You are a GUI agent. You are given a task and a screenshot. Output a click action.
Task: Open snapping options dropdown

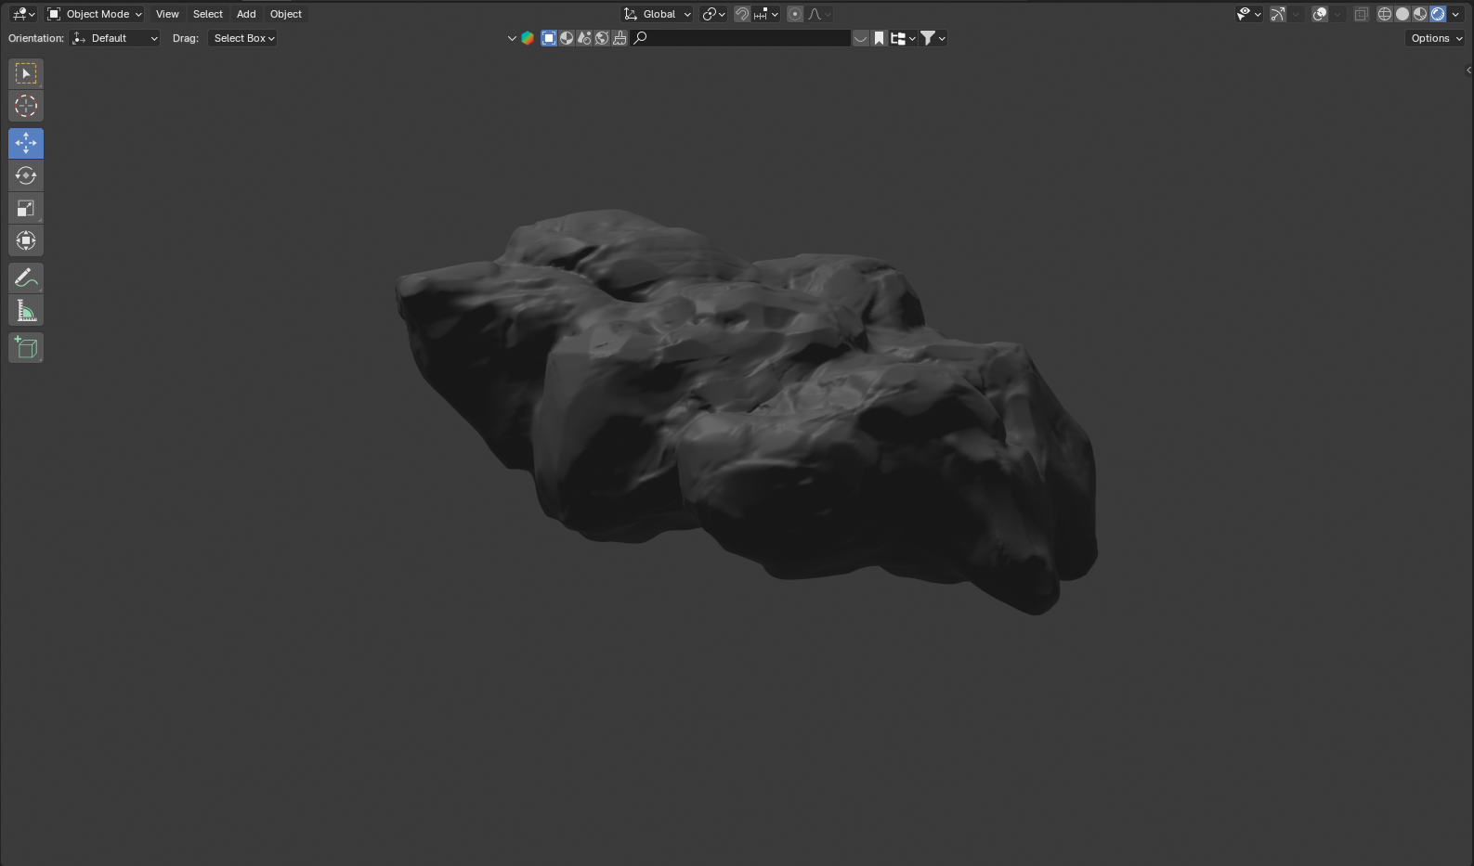click(x=766, y=14)
